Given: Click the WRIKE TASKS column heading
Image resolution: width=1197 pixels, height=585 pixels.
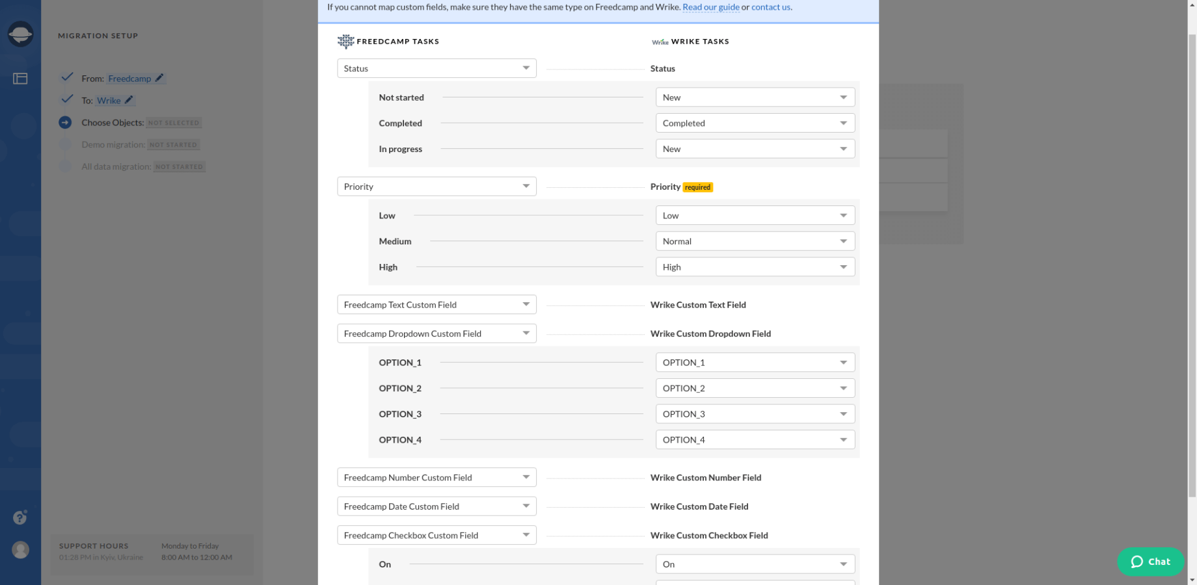Looking at the screenshot, I should click(x=700, y=42).
